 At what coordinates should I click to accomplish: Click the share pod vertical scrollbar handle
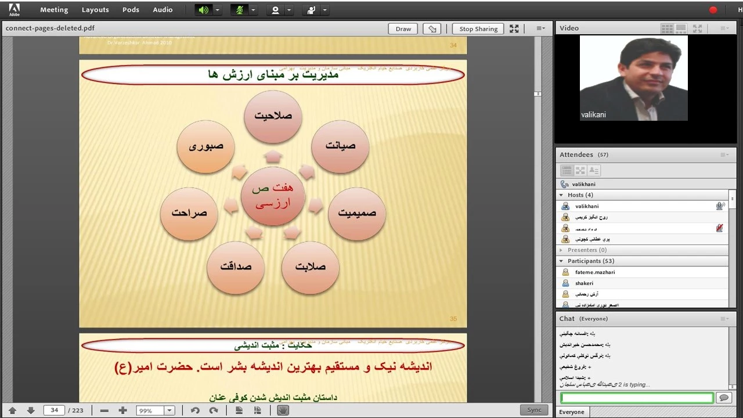click(x=538, y=93)
